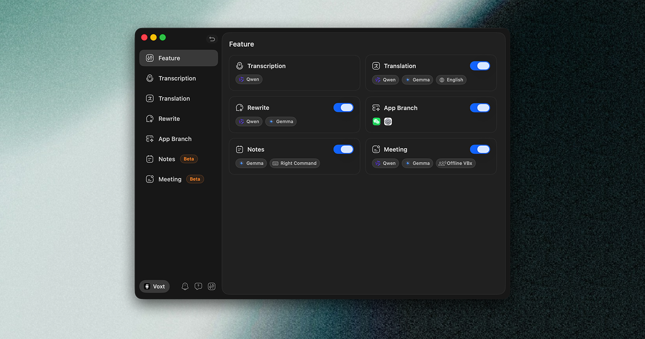Image resolution: width=645 pixels, height=339 pixels.
Task: Open notifications bell icon
Action: click(185, 287)
